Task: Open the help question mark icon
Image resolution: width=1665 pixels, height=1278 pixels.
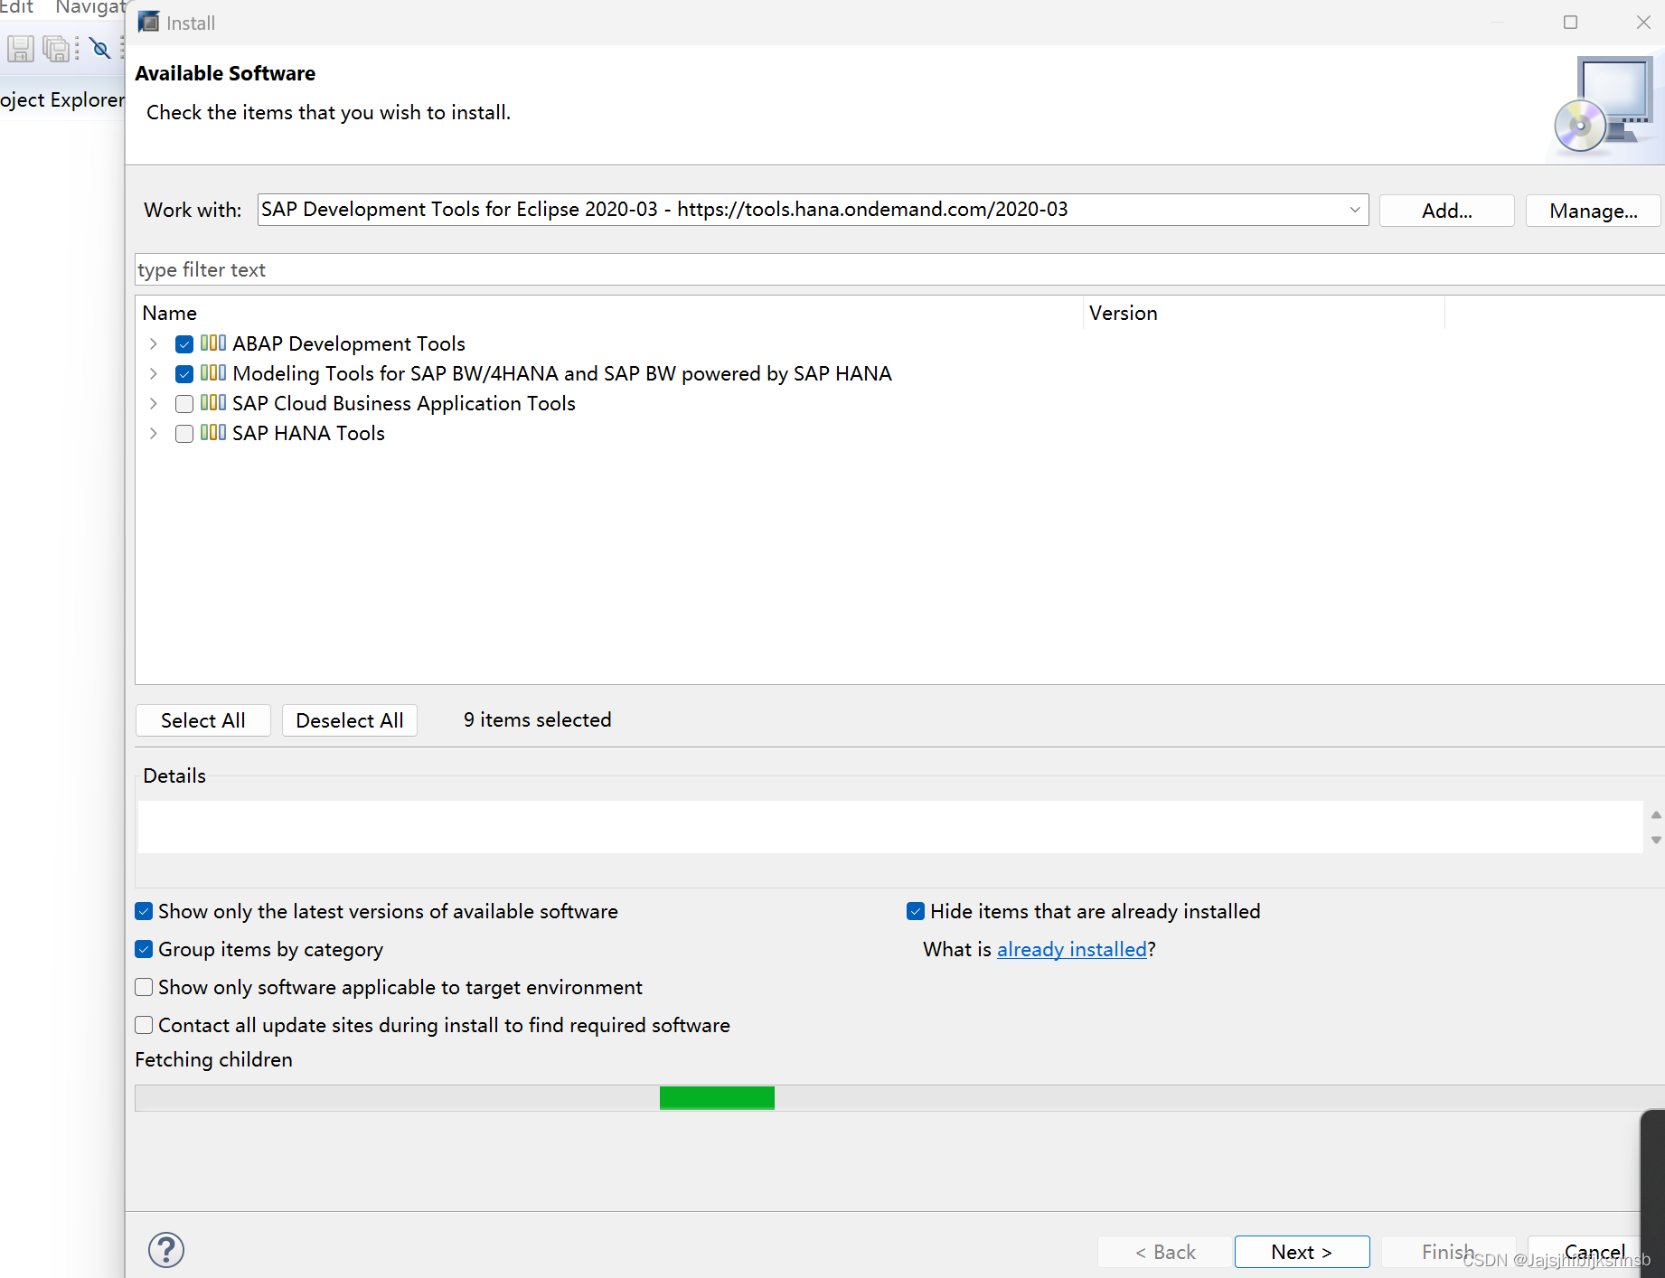Action: [x=166, y=1250]
